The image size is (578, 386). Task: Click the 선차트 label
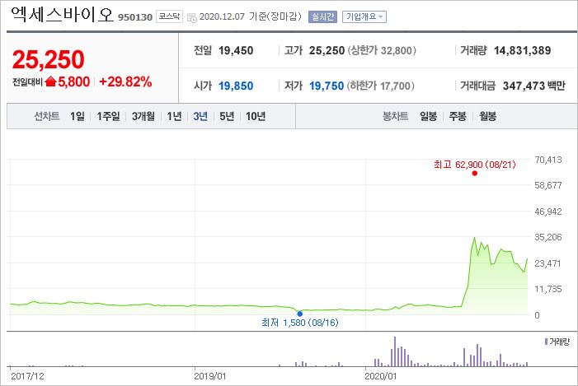pyautogui.click(x=47, y=116)
